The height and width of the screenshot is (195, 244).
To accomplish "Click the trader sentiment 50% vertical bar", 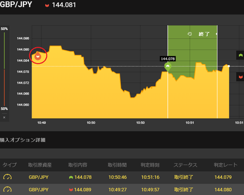I will pyautogui.click(x=4, y=69).
